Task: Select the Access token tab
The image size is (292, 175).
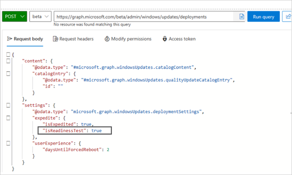Action: pos(179,39)
